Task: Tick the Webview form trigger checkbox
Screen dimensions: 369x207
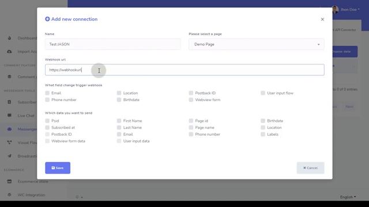Action: [191, 99]
